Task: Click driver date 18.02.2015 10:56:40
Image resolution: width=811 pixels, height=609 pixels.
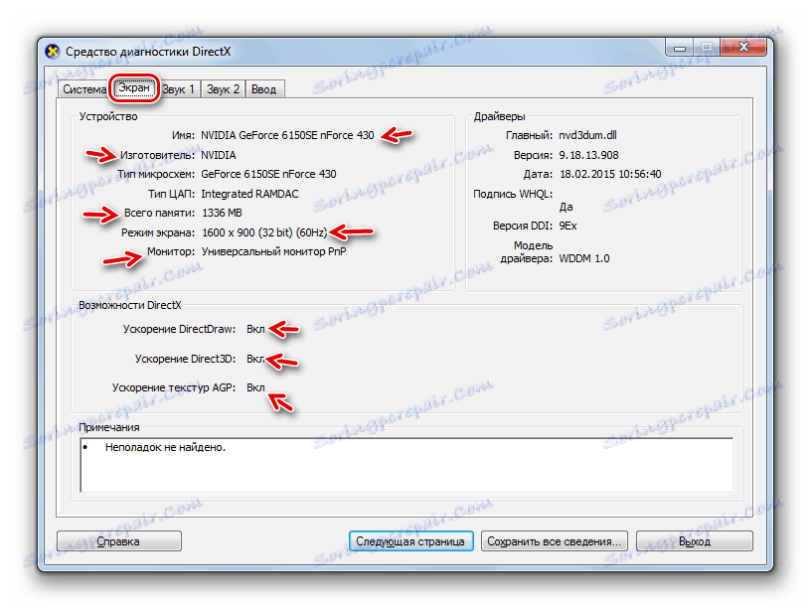Action: pyautogui.click(x=610, y=174)
